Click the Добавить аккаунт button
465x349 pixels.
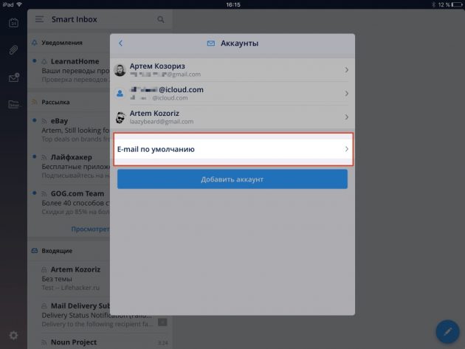(x=232, y=179)
